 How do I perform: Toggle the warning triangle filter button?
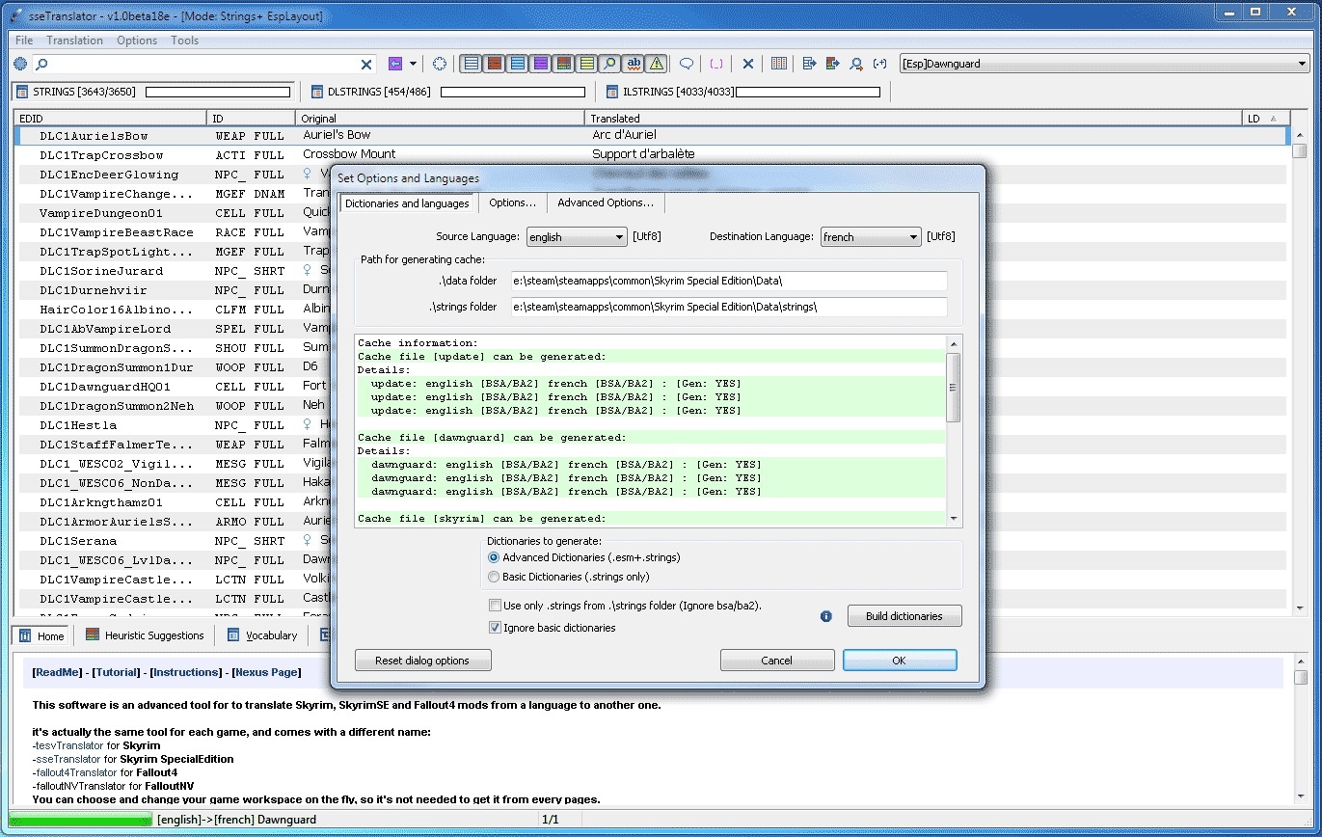click(657, 64)
